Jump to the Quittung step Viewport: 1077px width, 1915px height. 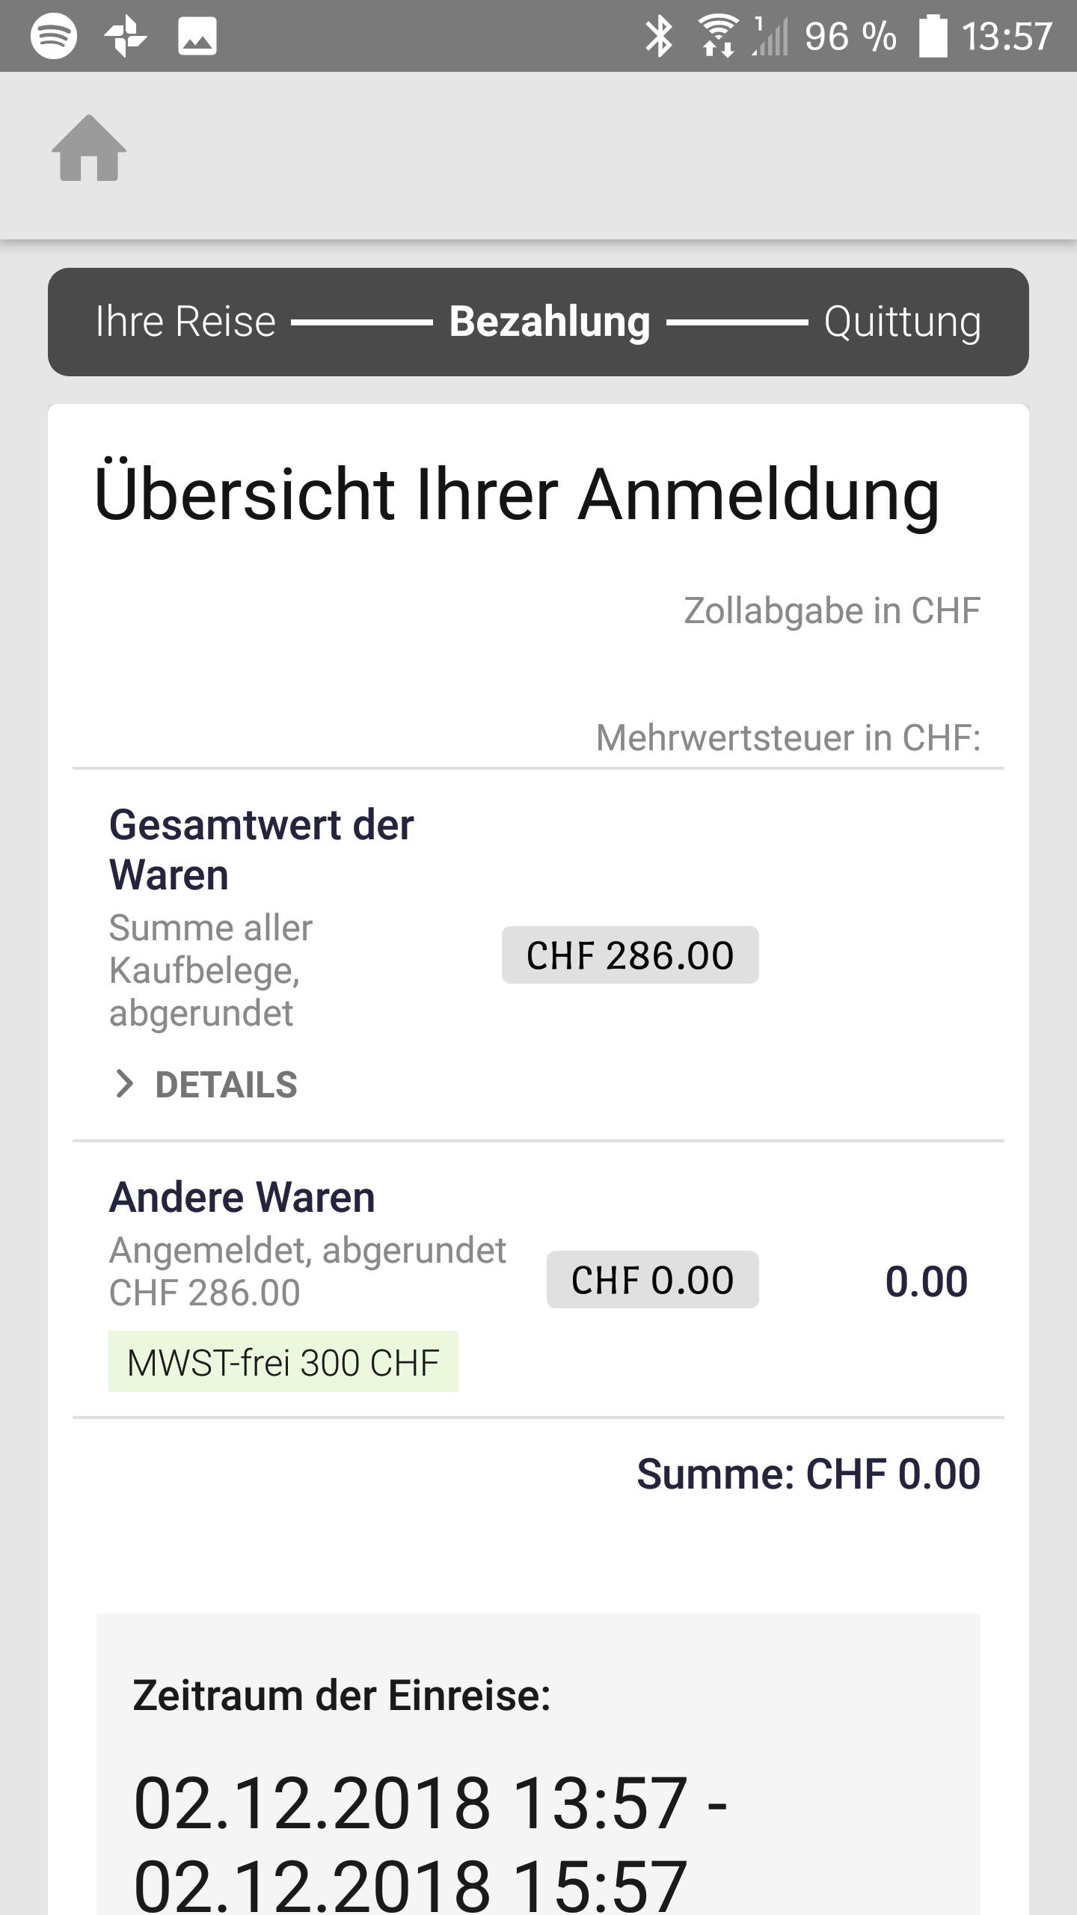pos(902,322)
